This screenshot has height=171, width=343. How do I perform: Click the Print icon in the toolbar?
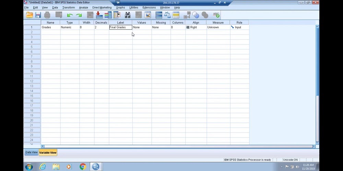(x=47, y=15)
